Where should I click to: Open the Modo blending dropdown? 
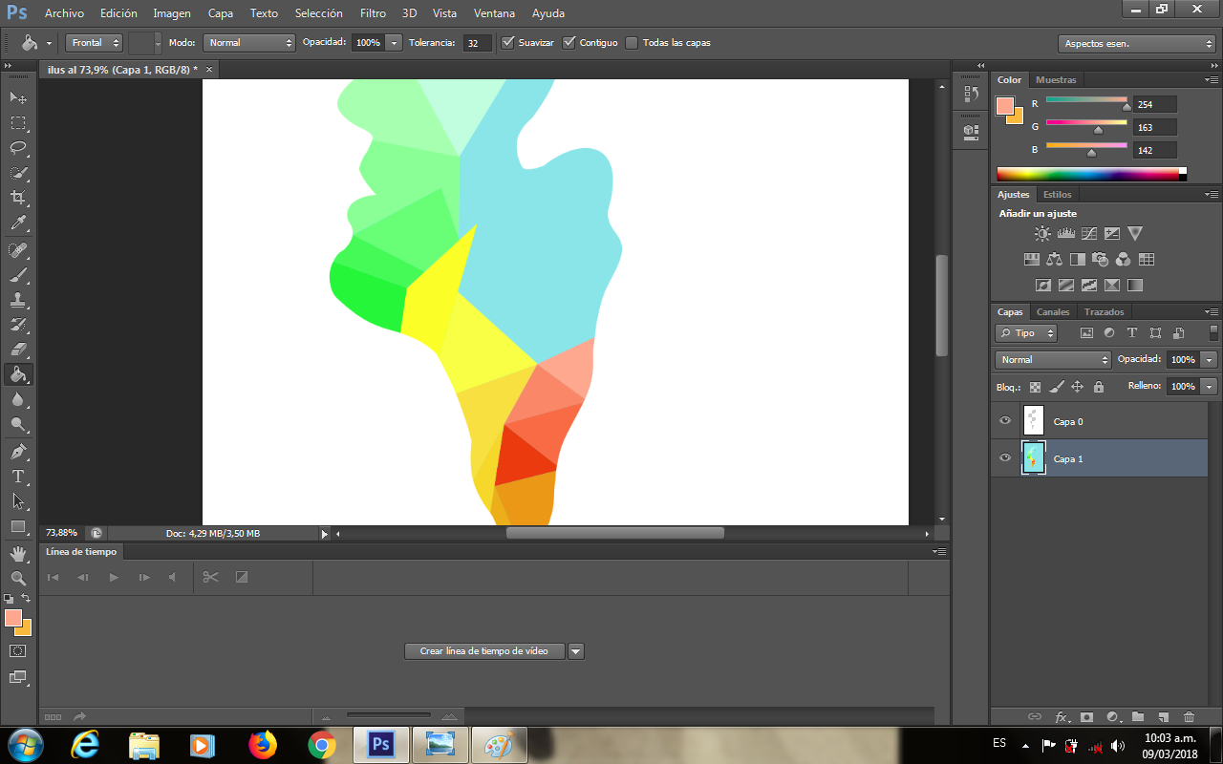click(x=249, y=43)
